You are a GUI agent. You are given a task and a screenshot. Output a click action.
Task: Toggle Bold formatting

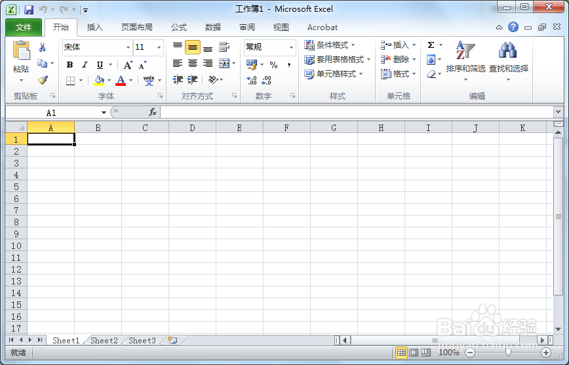pyautogui.click(x=69, y=65)
